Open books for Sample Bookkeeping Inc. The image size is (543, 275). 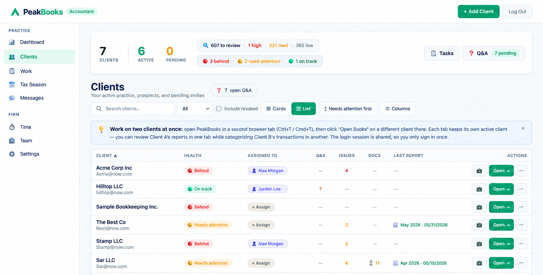coord(501,207)
